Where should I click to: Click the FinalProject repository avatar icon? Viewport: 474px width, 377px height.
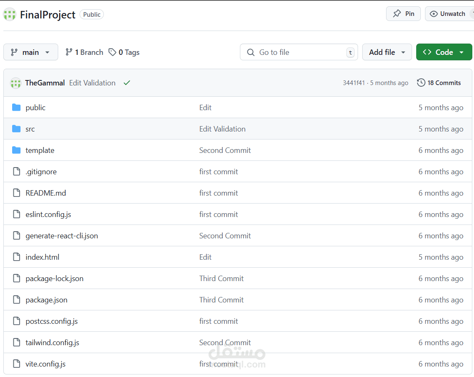click(10, 15)
